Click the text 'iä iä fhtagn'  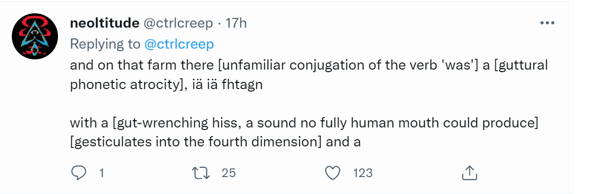[x=228, y=84]
